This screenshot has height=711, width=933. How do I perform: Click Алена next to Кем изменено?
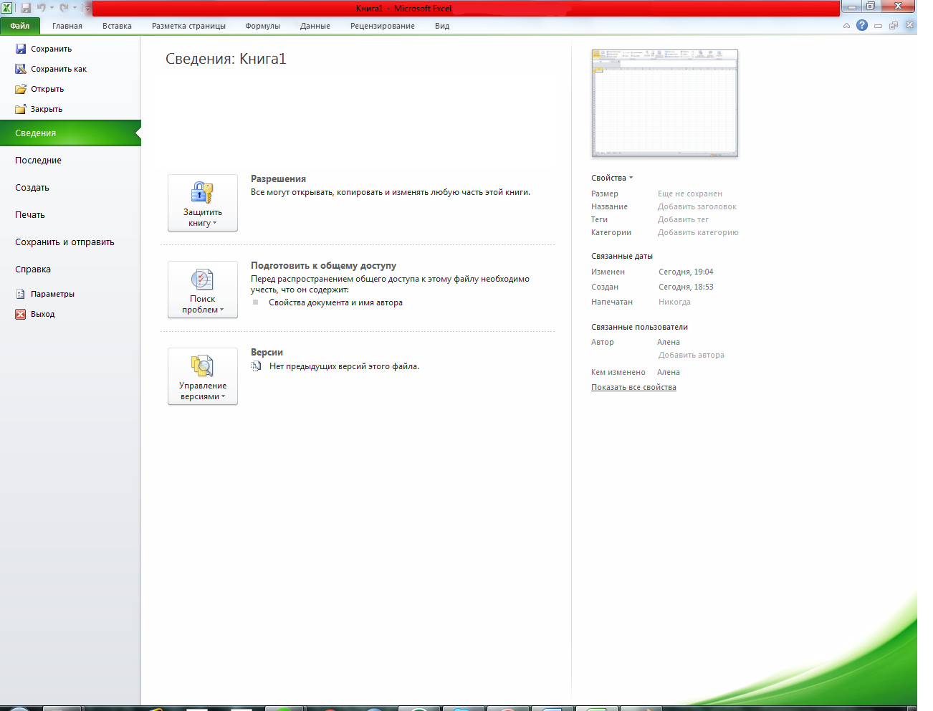tap(669, 372)
